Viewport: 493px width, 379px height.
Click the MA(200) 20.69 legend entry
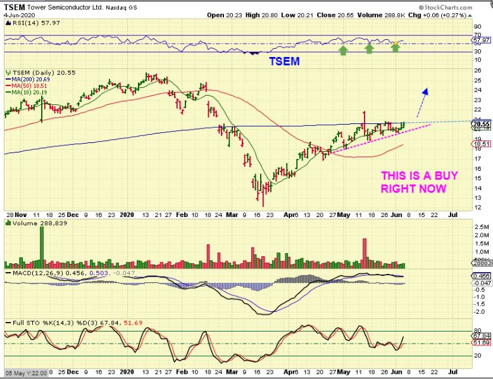click(28, 80)
